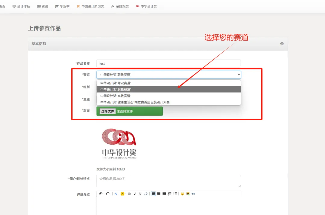Click the 作品名称 input containing test
325x215 pixels.
pyautogui.click(x=169, y=63)
